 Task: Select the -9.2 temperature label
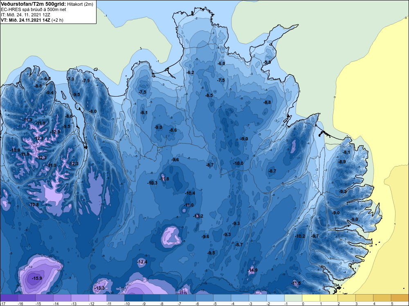pos(342,191)
